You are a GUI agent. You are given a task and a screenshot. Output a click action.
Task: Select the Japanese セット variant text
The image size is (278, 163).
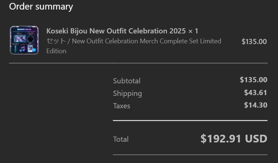coord(56,41)
